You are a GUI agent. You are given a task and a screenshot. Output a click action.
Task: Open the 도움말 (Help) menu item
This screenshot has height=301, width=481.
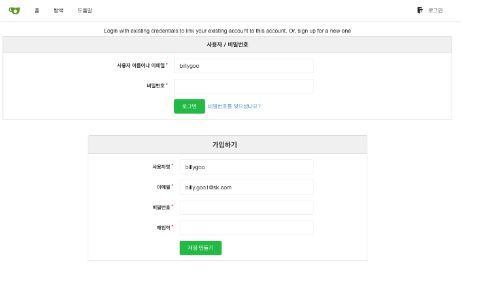[85, 10]
